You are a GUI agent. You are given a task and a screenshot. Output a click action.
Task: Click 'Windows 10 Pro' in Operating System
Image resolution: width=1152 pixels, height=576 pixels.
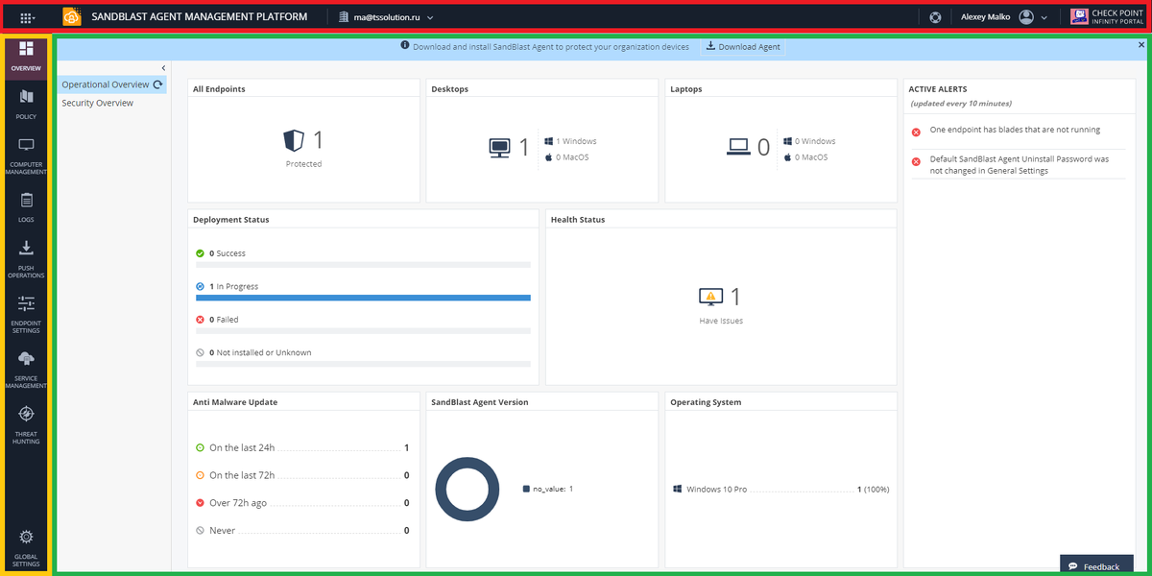click(716, 490)
